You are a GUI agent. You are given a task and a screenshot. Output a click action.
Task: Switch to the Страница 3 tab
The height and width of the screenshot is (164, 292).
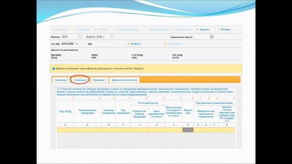99,80
